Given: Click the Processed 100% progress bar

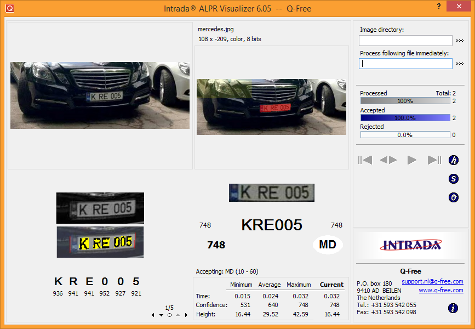Looking at the screenshot, I should click(x=405, y=101).
